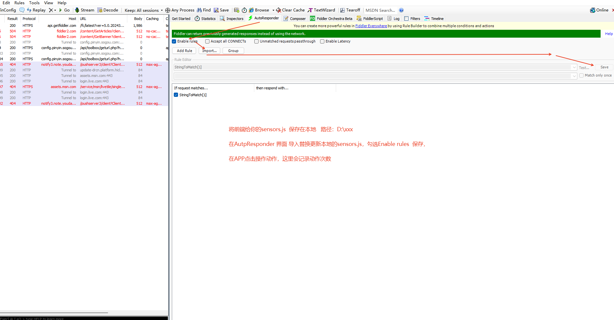Click the blue help question-mark icon
Viewport: 614px width, 320px height.
pos(401,10)
